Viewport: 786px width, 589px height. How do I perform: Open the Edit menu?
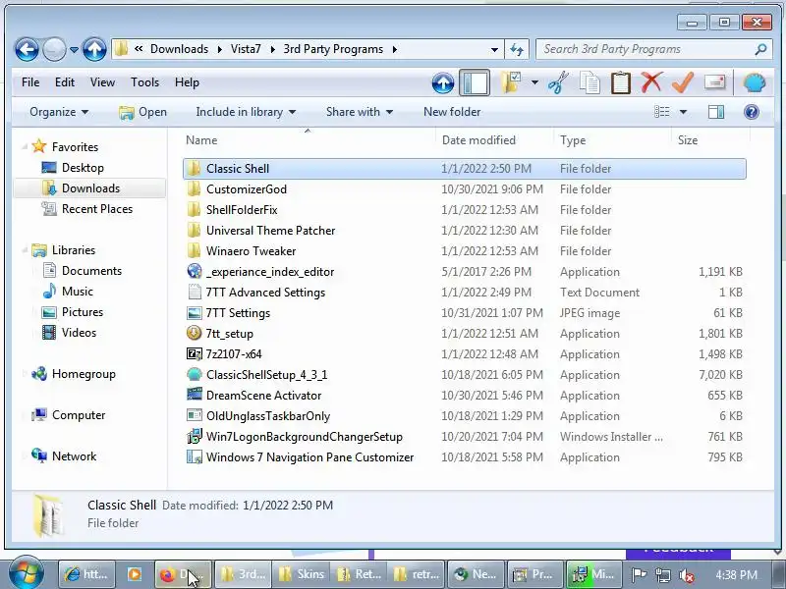[x=65, y=82]
